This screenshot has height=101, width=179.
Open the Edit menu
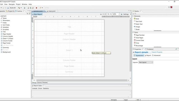2,4
